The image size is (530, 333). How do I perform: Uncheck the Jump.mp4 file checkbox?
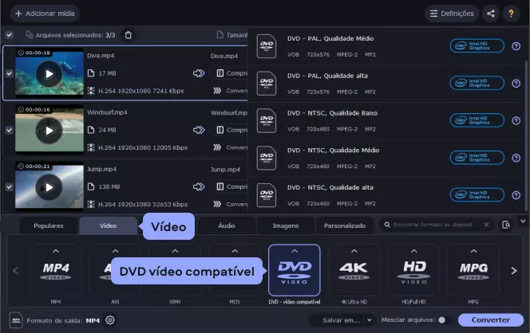point(10,186)
